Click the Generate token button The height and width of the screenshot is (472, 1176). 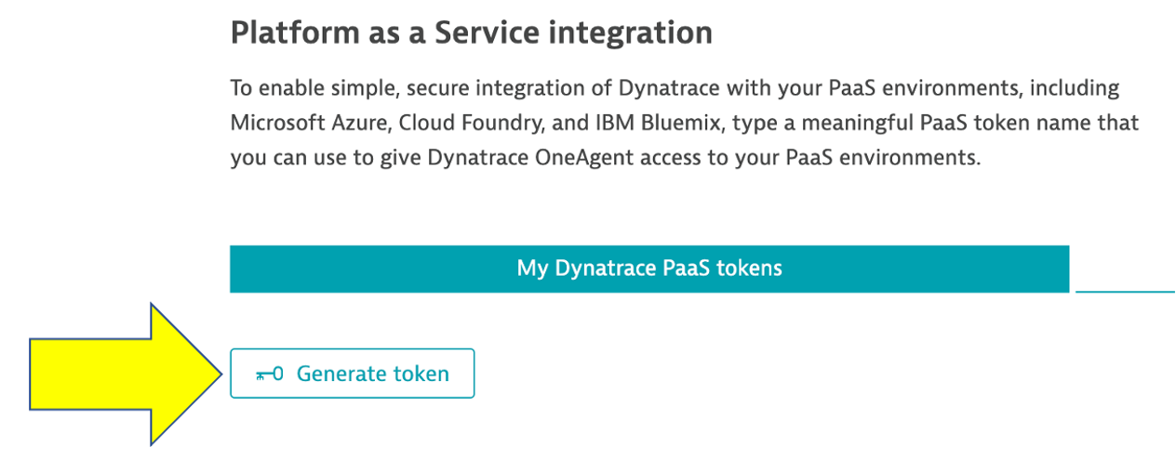[x=352, y=374]
